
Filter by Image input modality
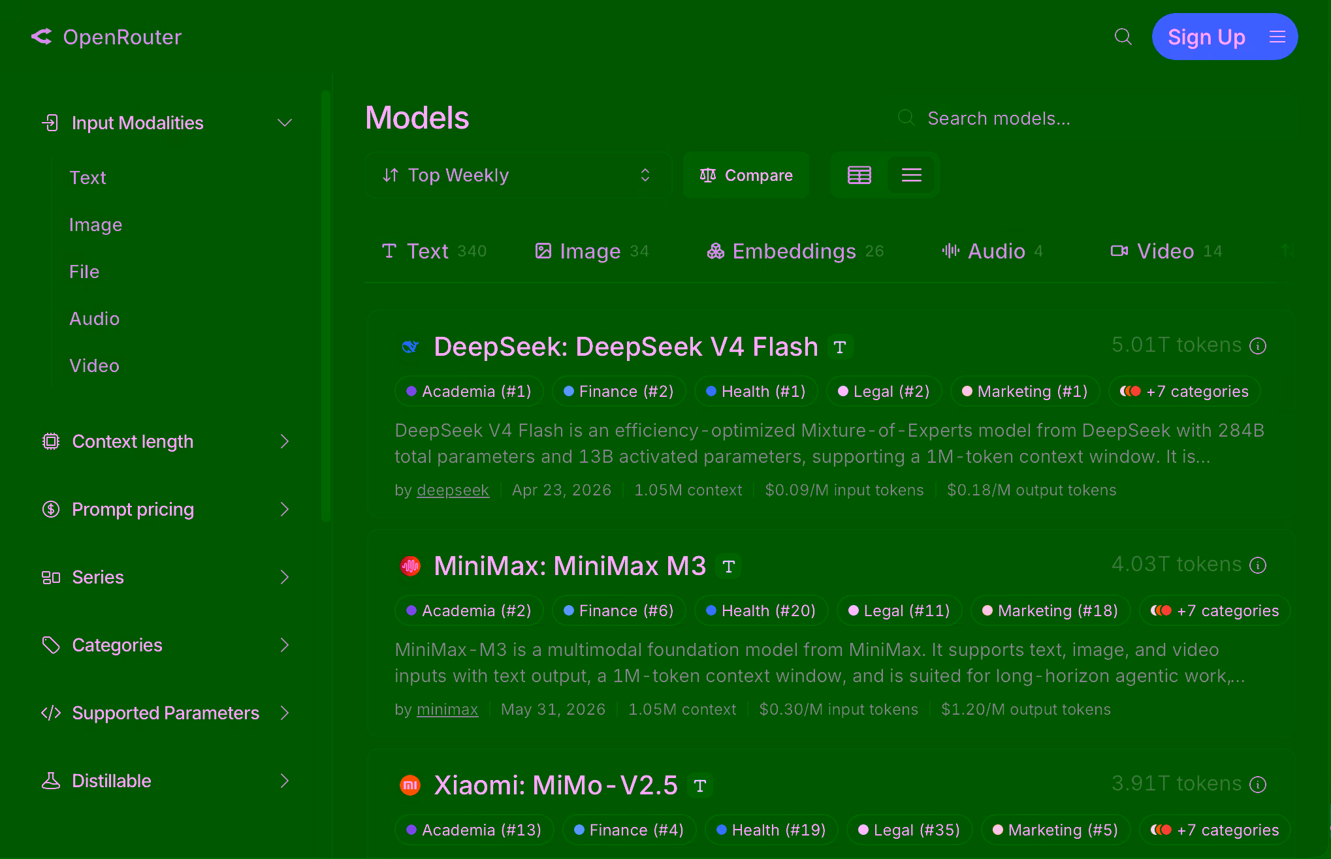pyautogui.click(x=95, y=225)
